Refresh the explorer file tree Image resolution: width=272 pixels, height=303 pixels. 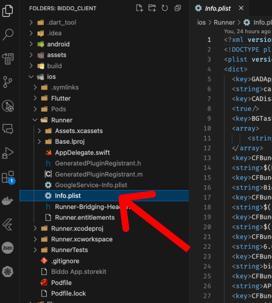(165, 8)
